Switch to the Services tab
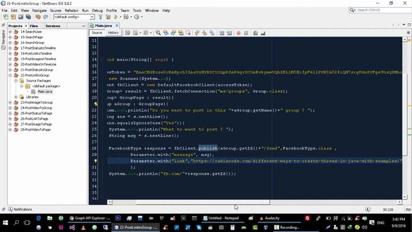This screenshot has width=412, height=232. pyautogui.click(x=53, y=26)
